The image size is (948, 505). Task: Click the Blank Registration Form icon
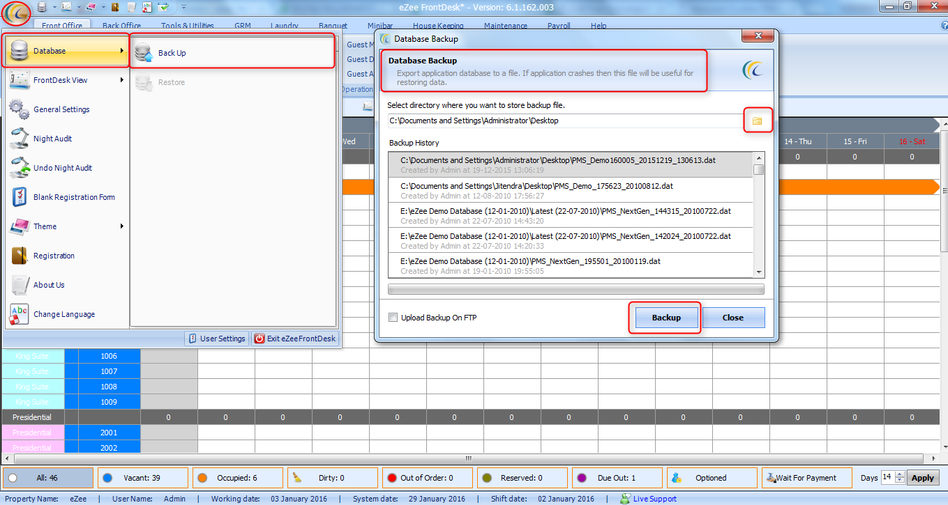20,197
